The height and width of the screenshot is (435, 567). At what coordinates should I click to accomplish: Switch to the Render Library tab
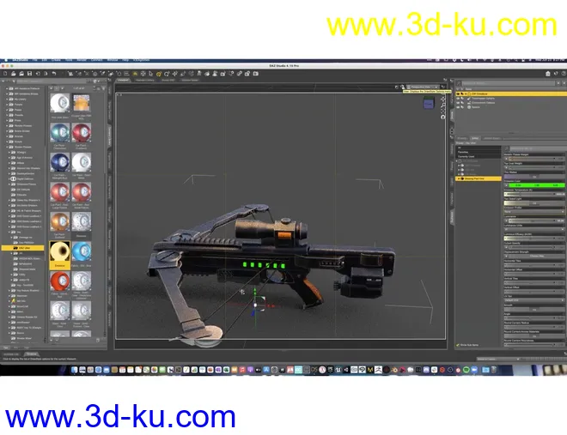tap(145, 80)
